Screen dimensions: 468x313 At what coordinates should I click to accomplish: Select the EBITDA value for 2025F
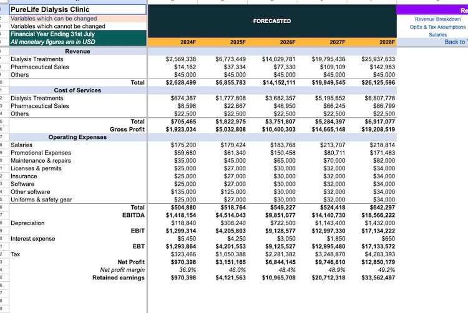pos(230,215)
